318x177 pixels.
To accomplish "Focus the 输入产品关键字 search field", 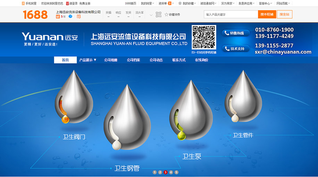I will [231, 14].
